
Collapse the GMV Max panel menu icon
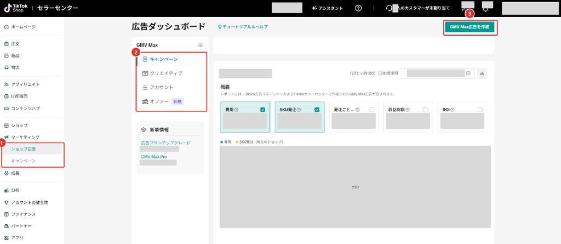[x=201, y=45]
